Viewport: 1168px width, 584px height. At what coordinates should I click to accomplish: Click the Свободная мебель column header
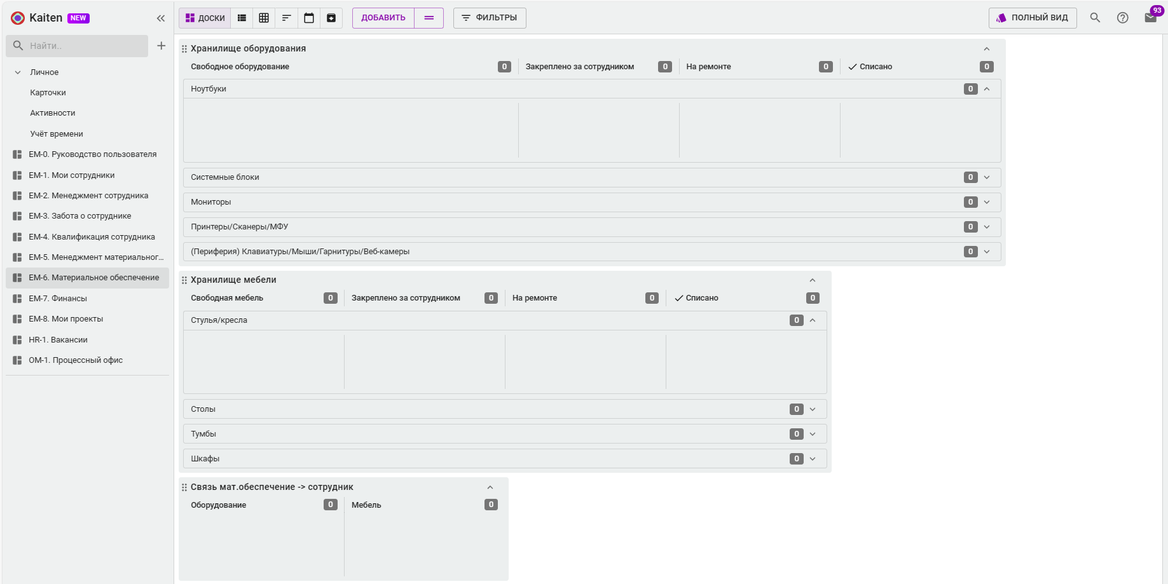227,298
